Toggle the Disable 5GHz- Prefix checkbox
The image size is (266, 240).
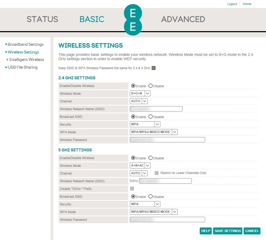(x=132, y=188)
